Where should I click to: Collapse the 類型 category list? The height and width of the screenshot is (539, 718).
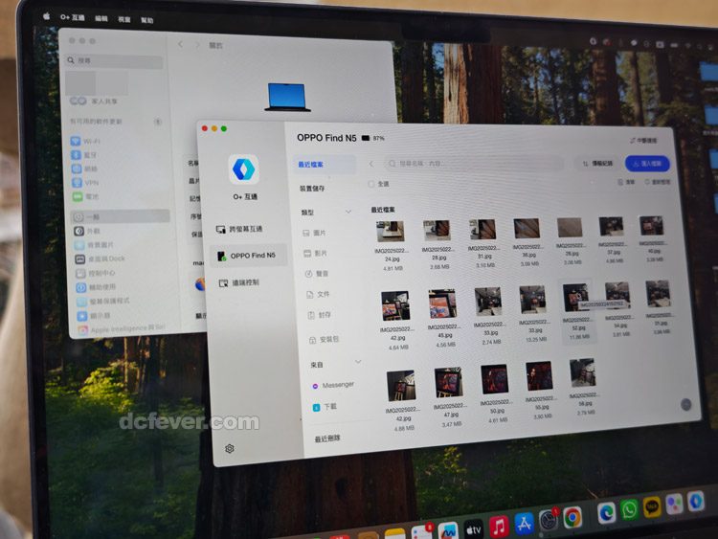348,212
